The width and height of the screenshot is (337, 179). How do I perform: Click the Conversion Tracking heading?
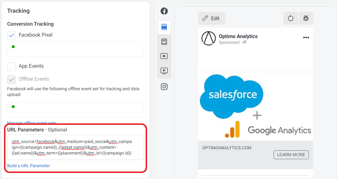click(30, 24)
